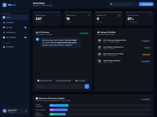The width and height of the screenshot is (157, 117).
Task: Click the İzin Yönetimi calendar icon
Action: 4,37
